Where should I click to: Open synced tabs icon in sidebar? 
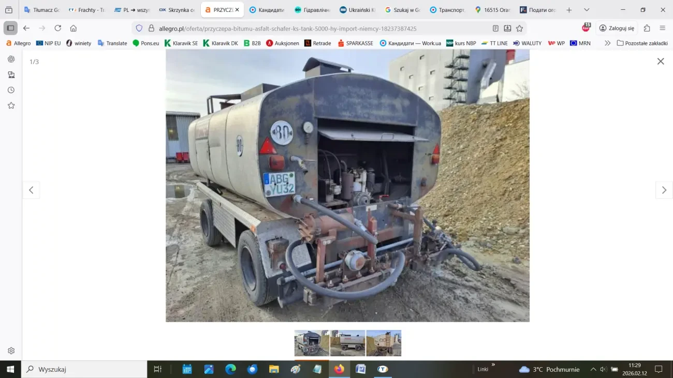point(11,74)
